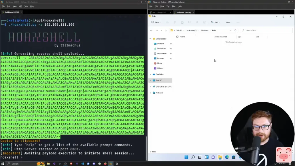Open the See more ellipsis menu in Explorer
Viewport: 295px width, 166px height.
[x=238, y=22]
